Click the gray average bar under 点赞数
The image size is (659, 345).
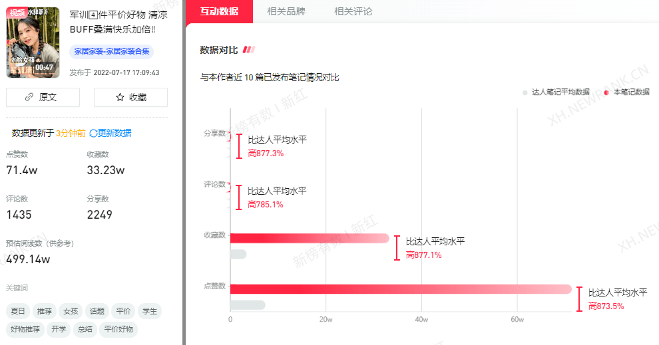[248, 305]
